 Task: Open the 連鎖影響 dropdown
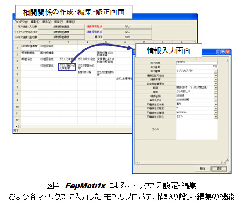(x=216, y=79)
